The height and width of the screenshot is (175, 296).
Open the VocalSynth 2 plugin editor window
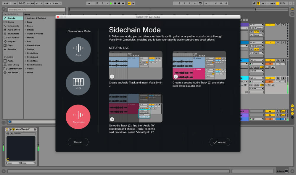(x=13, y=129)
